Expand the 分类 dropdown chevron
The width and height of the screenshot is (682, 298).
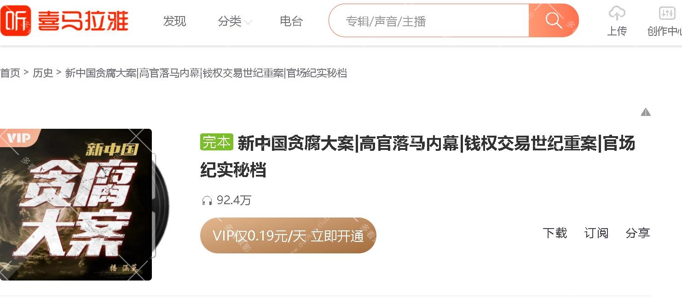[x=248, y=22]
